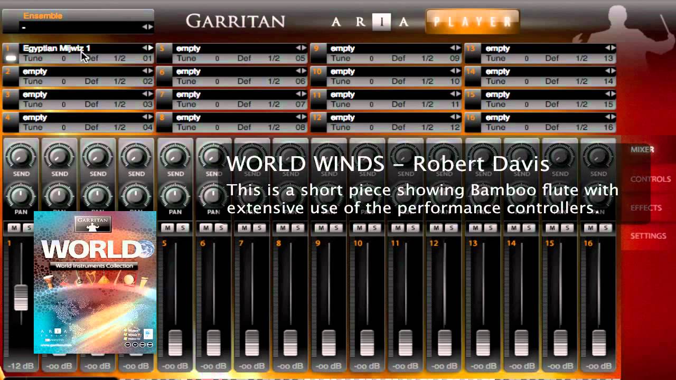676x380 pixels.
Task: Click next-instrument right arrow on slot 1
Action: [x=151, y=48]
